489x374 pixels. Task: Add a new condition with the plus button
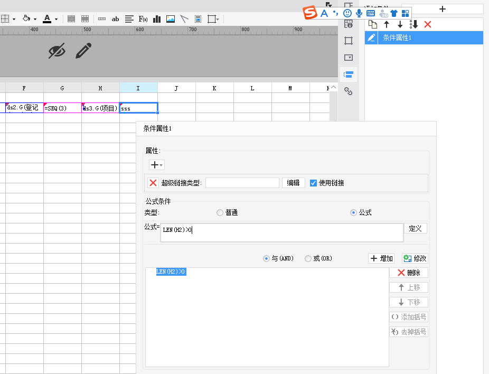(x=442, y=9)
